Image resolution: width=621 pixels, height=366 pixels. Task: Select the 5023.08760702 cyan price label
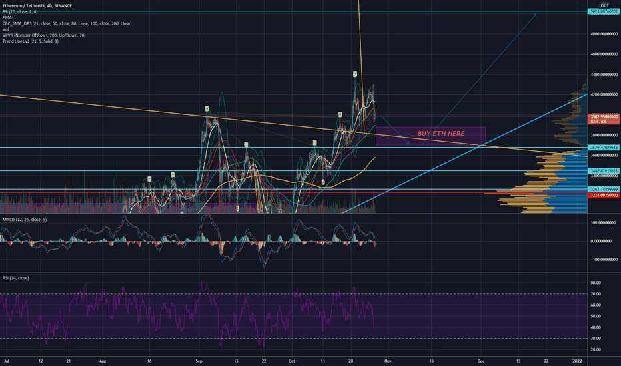pyautogui.click(x=604, y=11)
